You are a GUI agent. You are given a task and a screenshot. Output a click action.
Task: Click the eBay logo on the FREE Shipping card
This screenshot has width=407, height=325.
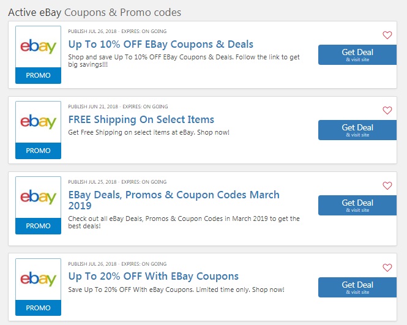38,122
